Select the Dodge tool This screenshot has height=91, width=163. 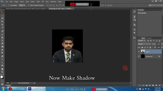click(2, 53)
